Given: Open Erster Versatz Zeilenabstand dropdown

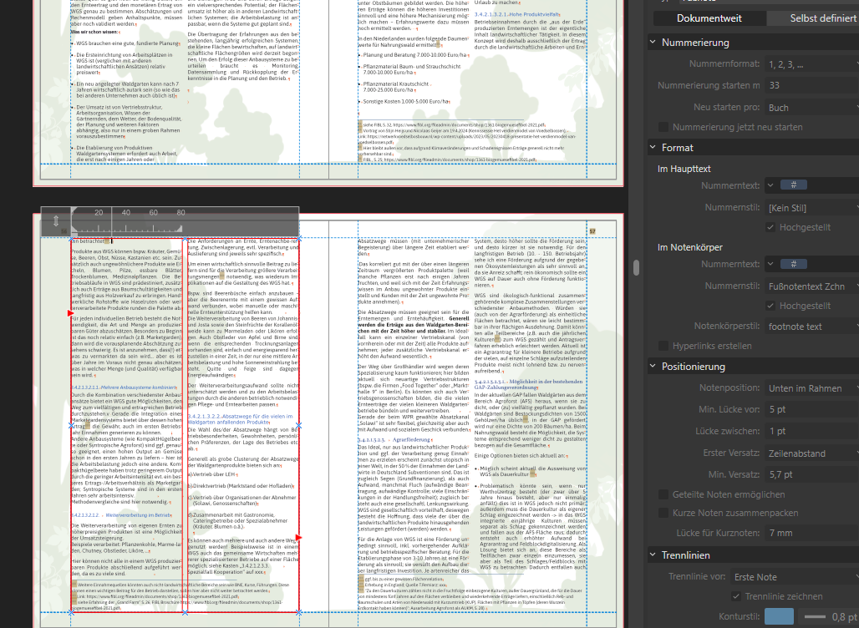Looking at the screenshot, I should (x=812, y=453).
